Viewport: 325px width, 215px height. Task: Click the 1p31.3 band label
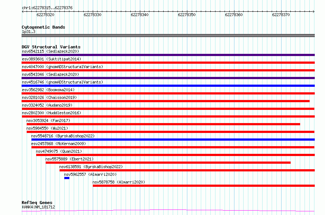28,31
